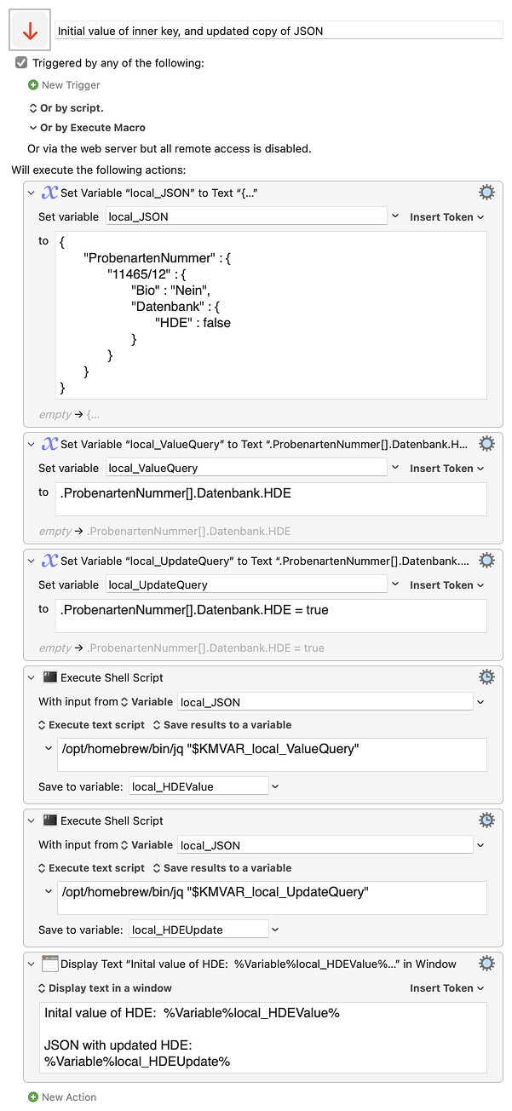Click the red down-arrow macro icon
512x1111 pixels.
tap(28, 30)
